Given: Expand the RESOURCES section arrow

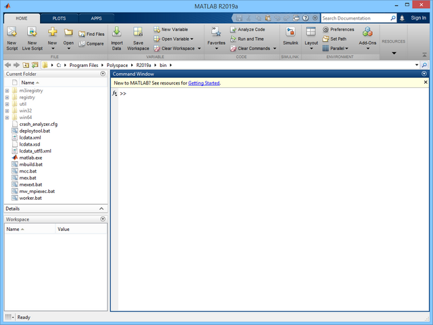Looking at the screenshot, I should [x=394, y=53].
